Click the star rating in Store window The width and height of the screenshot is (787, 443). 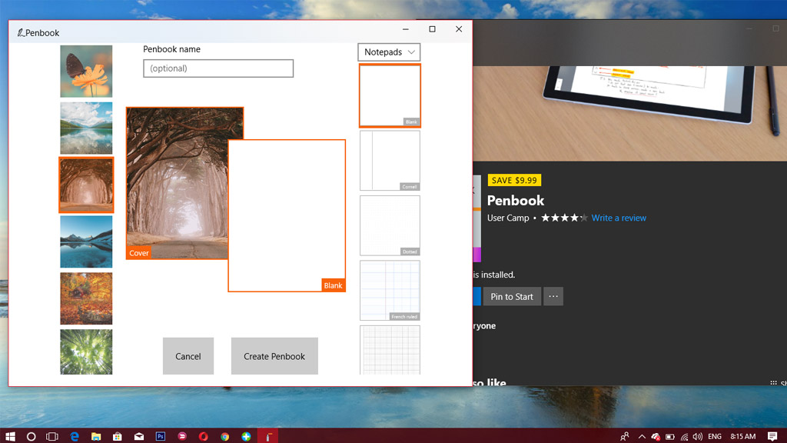pyautogui.click(x=564, y=218)
